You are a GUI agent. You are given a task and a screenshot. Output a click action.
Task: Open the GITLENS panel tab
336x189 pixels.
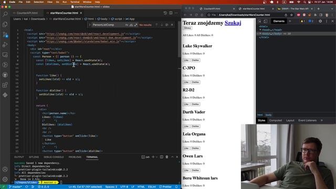coord(34,157)
